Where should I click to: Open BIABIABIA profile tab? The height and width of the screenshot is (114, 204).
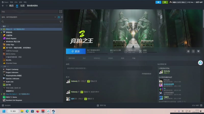32,6
